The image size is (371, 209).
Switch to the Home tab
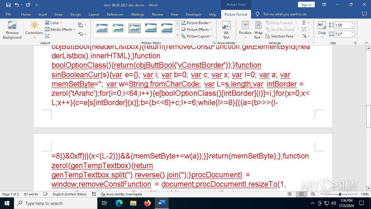pyautogui.click(x=26, y=14)
